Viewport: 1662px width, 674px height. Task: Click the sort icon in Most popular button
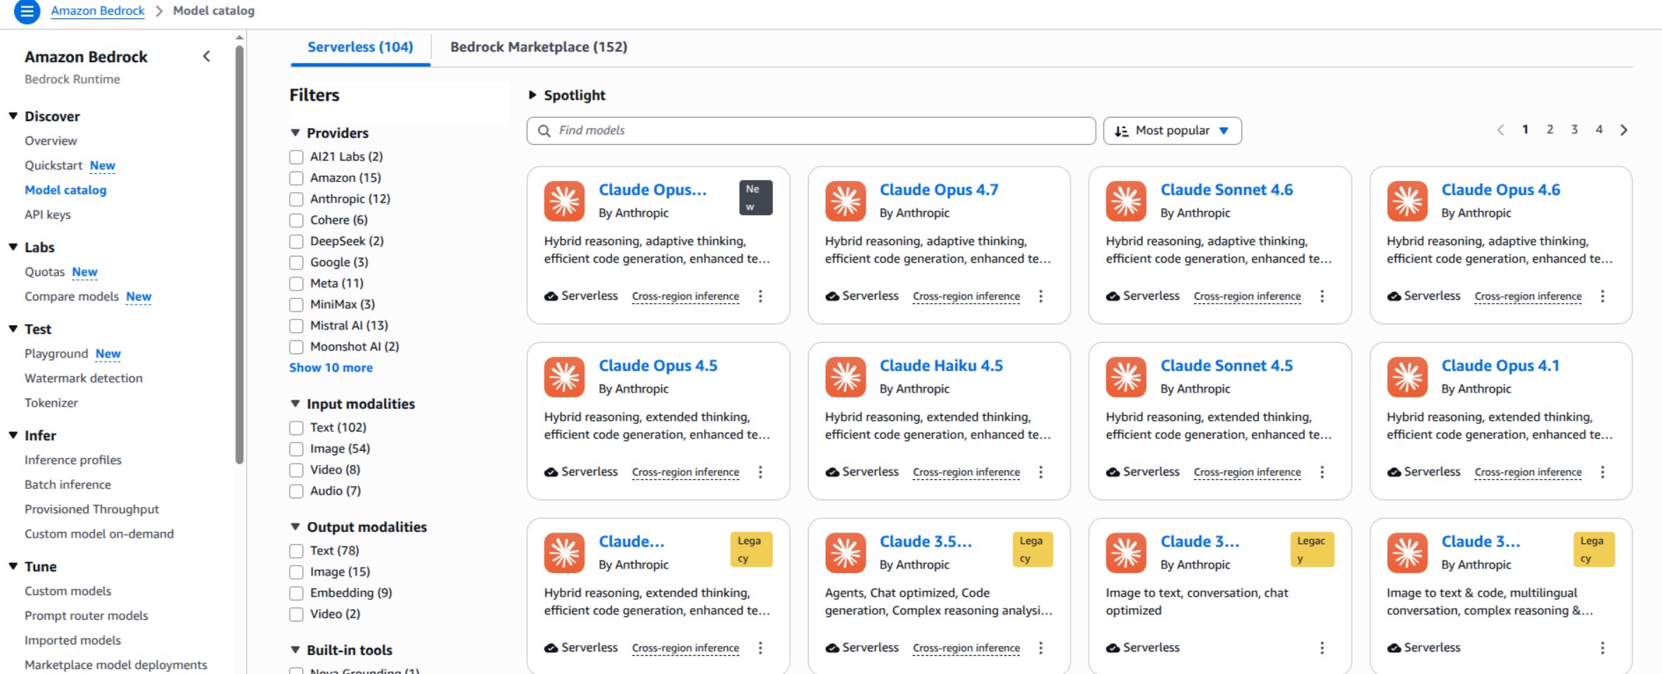point(1122,131)
